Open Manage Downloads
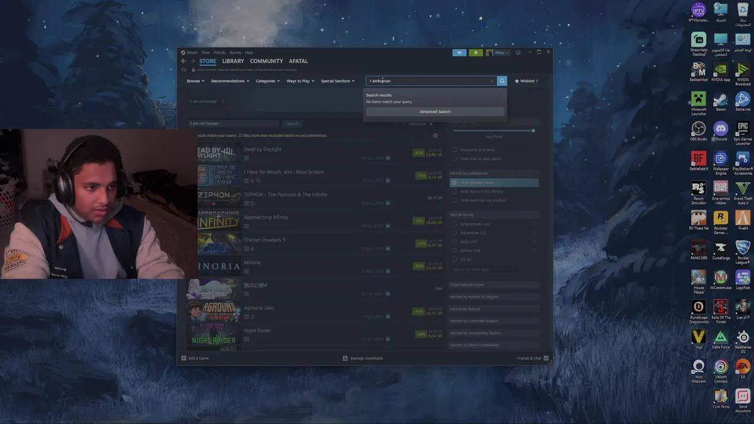Image resolution: width=754 pixels, height=424 pixels. click(363, 358)
